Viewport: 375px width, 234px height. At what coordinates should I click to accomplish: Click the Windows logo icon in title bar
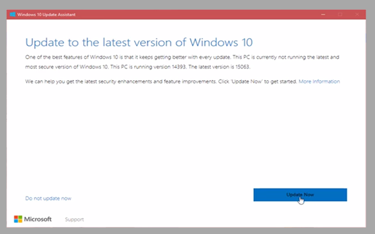point(12,13)
